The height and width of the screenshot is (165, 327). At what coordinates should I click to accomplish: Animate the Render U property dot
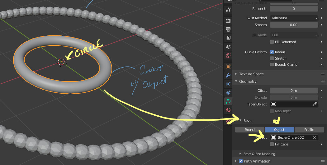coord(321,9)
